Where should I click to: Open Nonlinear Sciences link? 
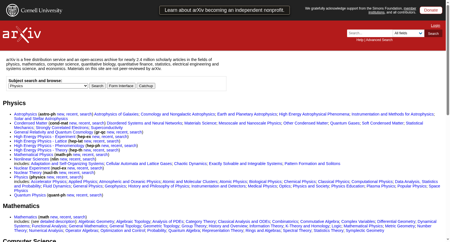pos(31,159)
